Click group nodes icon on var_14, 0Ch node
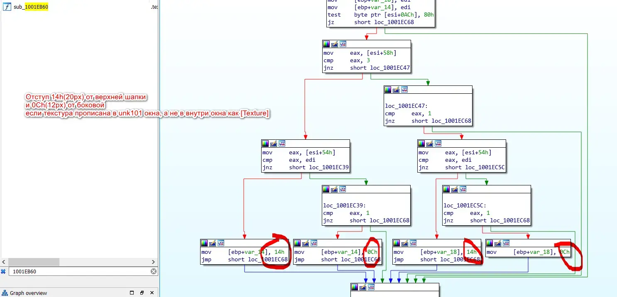The width and height of the screenshot is (617, 297). [x=314, y=243]
